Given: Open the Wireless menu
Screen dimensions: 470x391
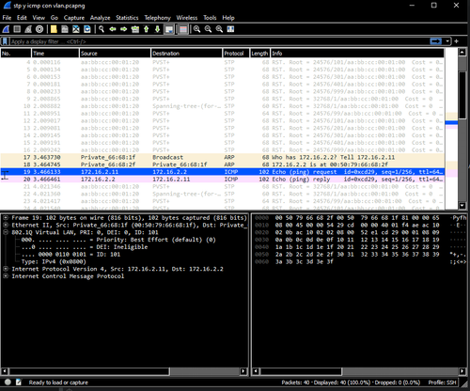Looking at the screenshot, I should [187, 18].
